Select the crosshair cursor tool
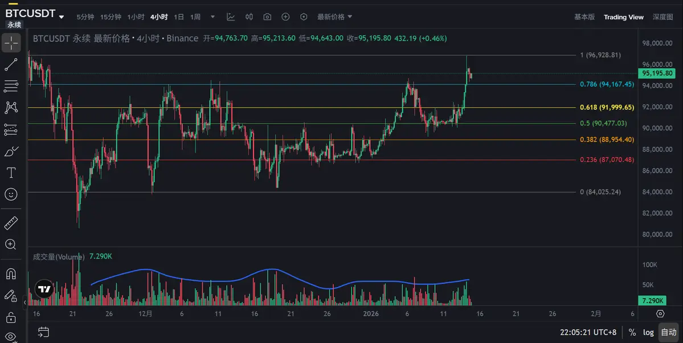This screenshot has width=683, height=343. click(11, 43)
